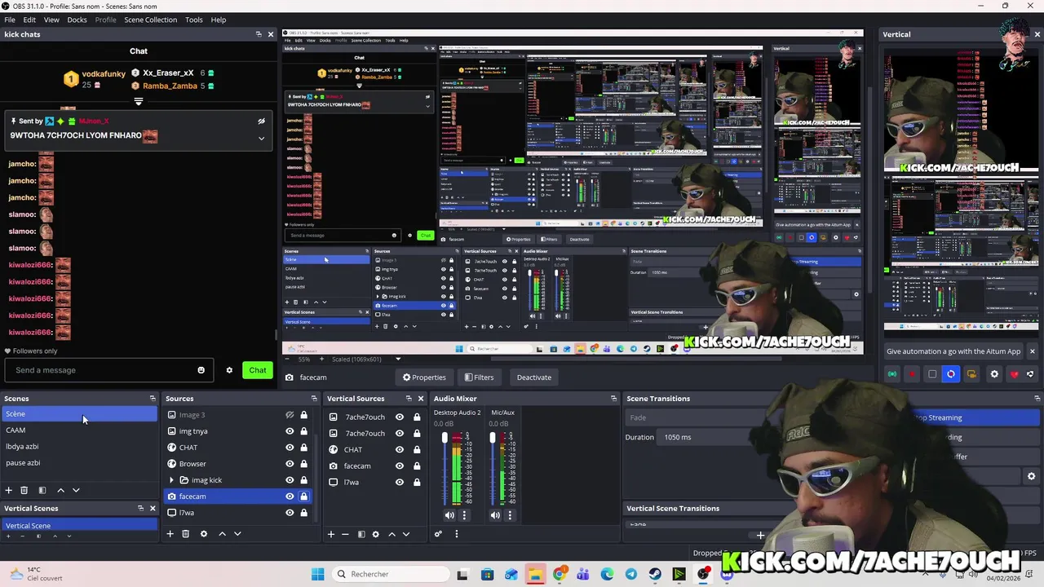This screenshot has height=587, width=1044.
Task: Open Docks menu
Action: [77, 20]
